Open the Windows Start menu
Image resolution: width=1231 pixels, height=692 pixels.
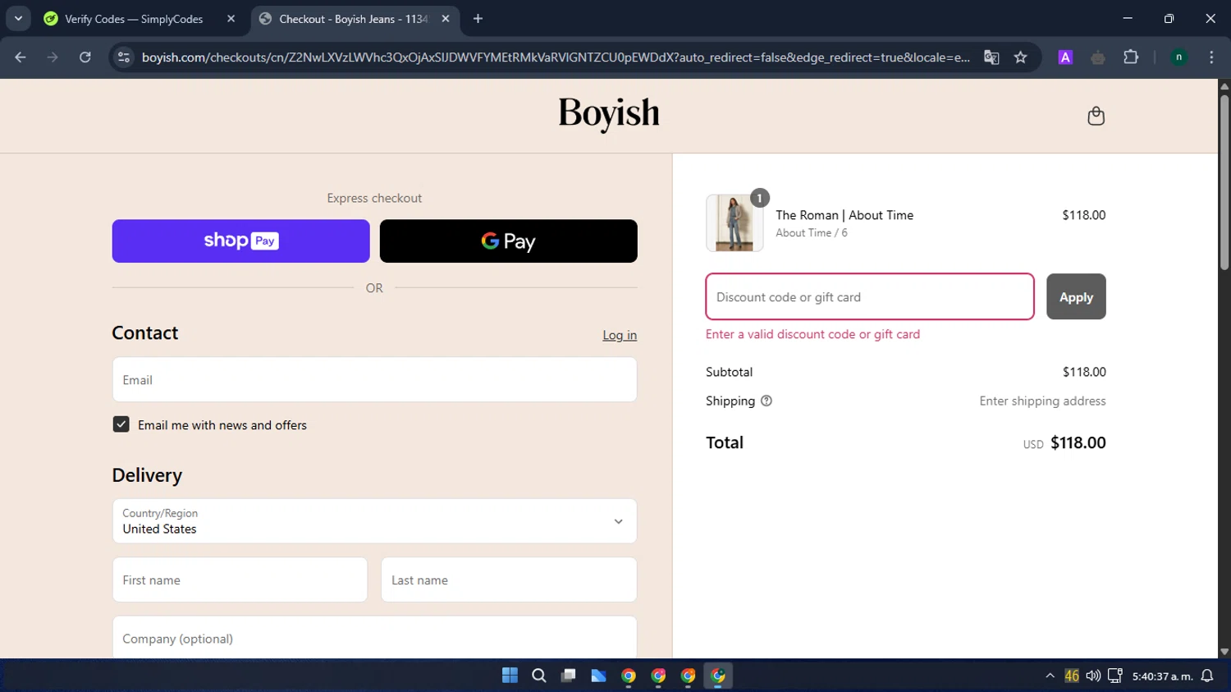(510, 676)
